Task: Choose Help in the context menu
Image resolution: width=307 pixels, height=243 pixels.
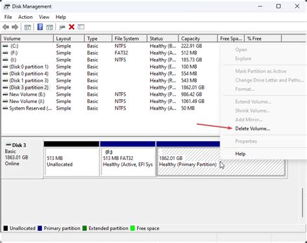Action: pos(240,154)
